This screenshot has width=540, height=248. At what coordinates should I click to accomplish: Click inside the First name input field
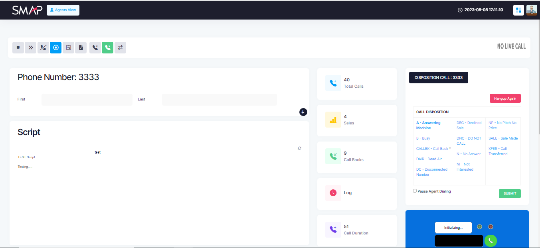[87, 99]
